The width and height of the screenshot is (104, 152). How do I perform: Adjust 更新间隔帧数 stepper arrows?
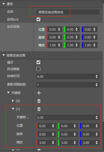click(97, 85)
